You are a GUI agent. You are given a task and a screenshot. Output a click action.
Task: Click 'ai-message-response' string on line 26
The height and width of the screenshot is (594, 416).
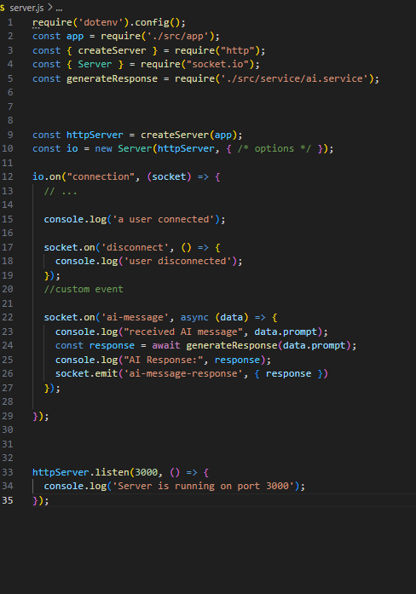pyautogui.click(x=183, y=373)
